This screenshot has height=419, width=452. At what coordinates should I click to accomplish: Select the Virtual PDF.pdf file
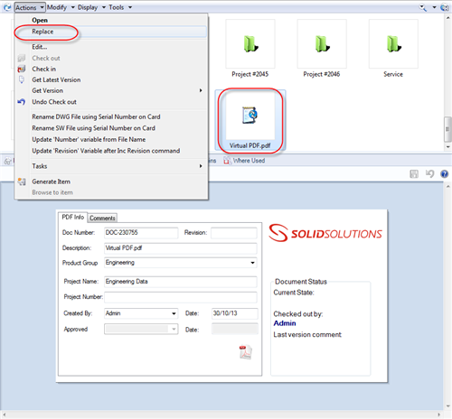click(x=250, y=120)
